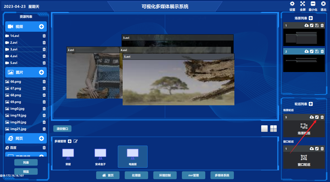The image size is (330, 182).
Task: Select the 荣耀 terminal
Action: [68, 157]
